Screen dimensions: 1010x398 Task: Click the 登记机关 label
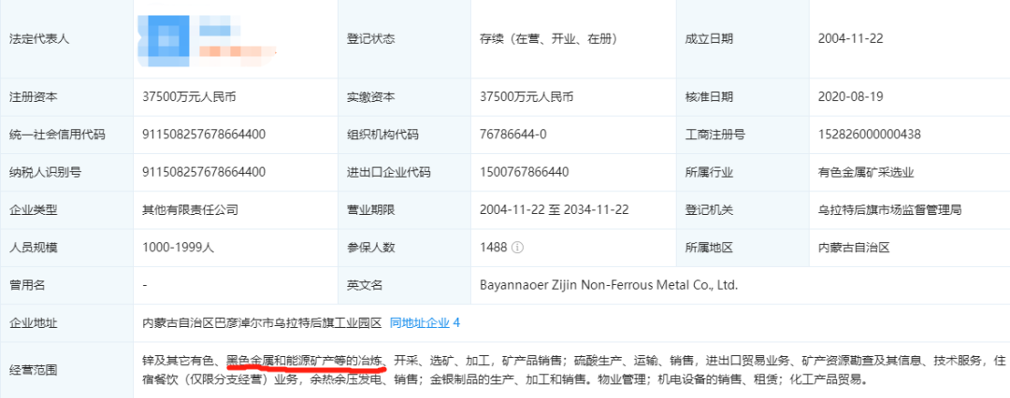[x=709, y=210]
